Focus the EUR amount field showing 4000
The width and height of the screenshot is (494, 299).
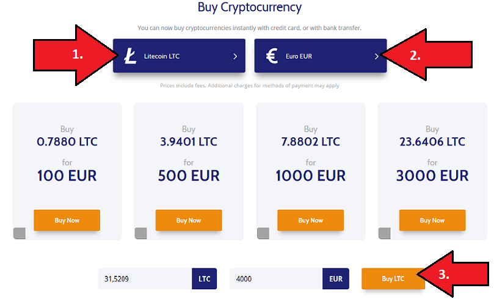[x=276, y=279]
